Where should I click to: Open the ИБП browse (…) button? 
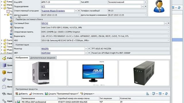[x=86, y=53]
